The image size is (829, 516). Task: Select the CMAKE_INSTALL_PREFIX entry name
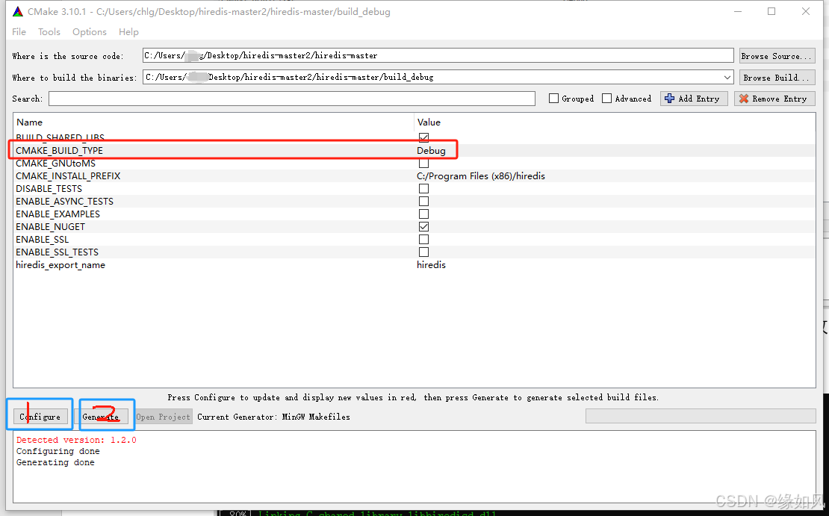point(68,176)
